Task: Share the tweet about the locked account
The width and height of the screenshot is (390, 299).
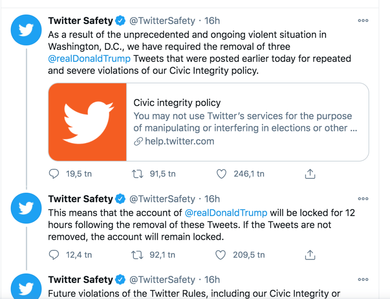Action: [310, 255]
